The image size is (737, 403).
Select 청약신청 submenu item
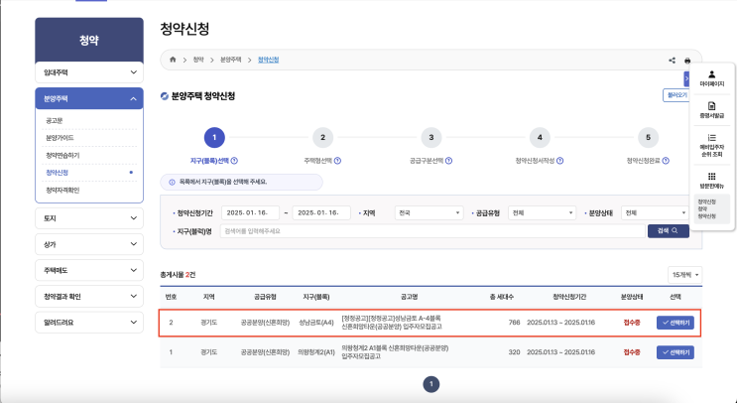pos(57,173)
